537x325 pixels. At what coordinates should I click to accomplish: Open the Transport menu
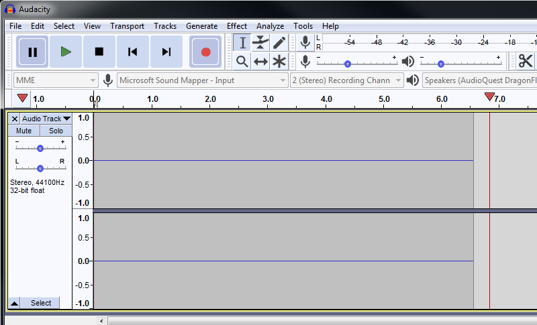tap(127, 26)
